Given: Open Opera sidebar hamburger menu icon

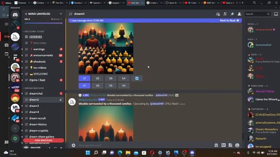Looking at the screenshot, I should (7, 24).
